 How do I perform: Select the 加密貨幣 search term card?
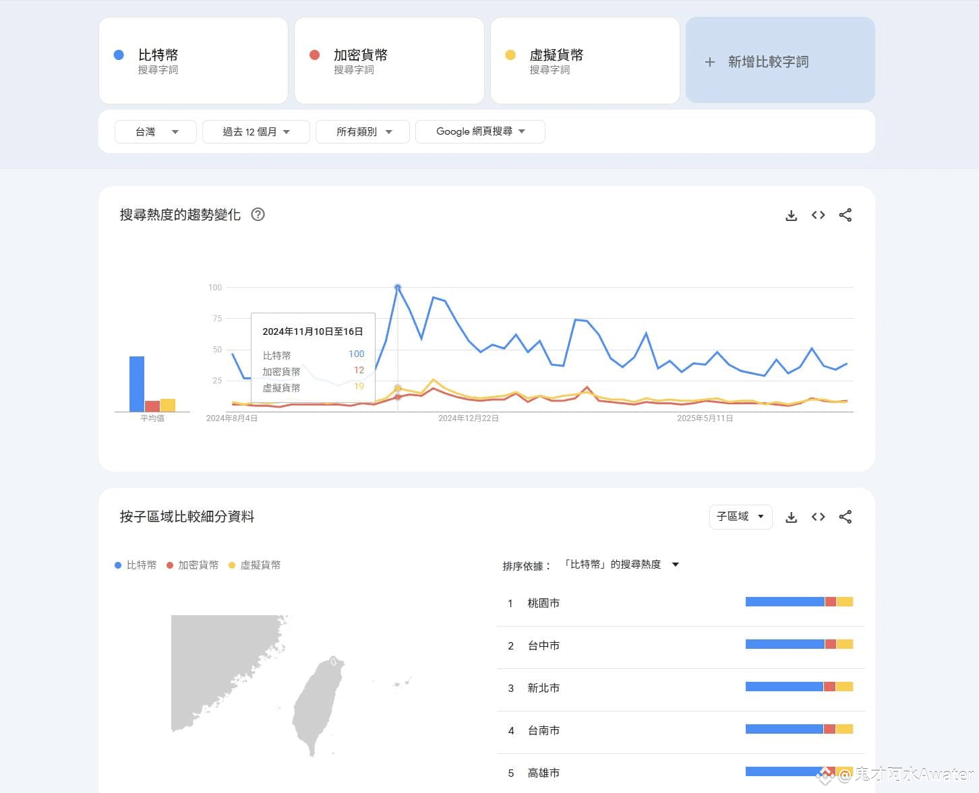click(389, 61)
